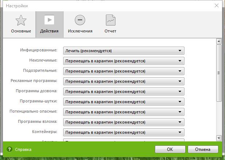Click the scrollbar down arrow

(x=219, y=138)
